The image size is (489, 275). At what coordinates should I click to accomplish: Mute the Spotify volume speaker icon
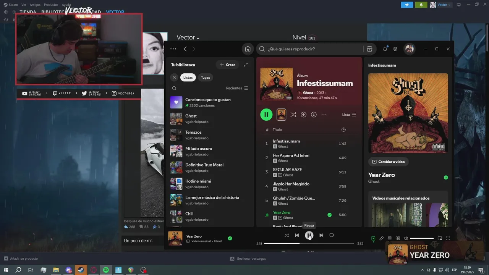pos(406,238)
